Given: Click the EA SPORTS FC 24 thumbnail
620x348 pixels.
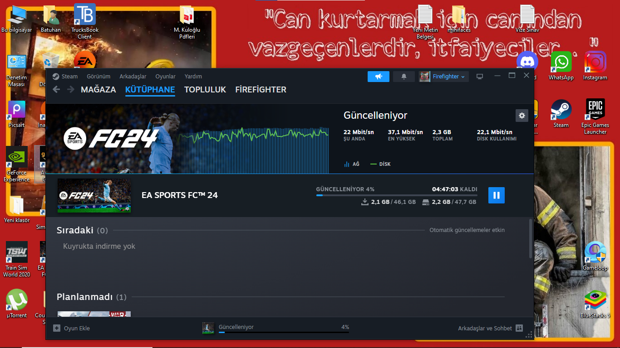Looking at the screenshot, I should (94, 195).
